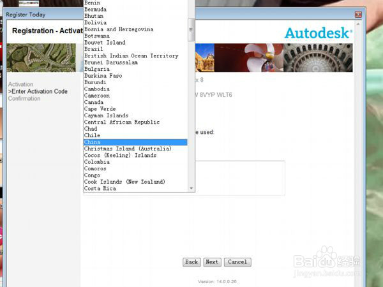Click the country list scrollbar thumb
Image resolution: width=383 pixels, height=287 pixels.
coord(191,29)
